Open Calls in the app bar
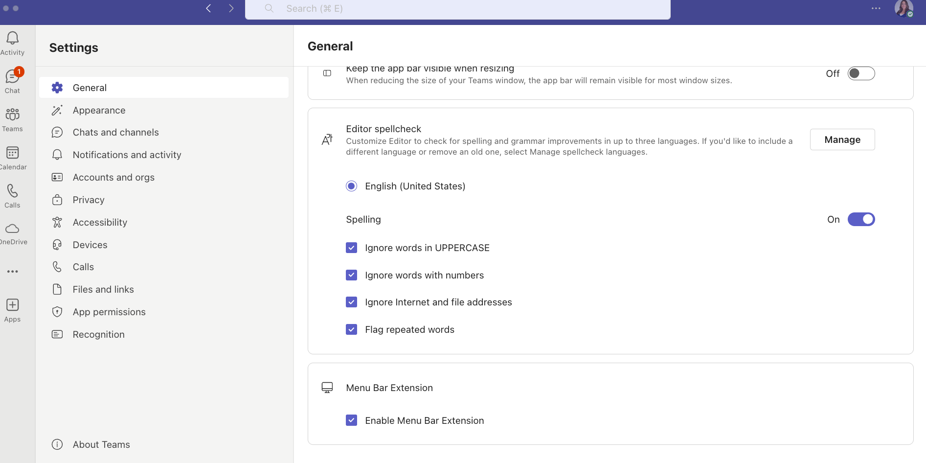Viewport: 926px width, 463px height. tap(13, 191)
